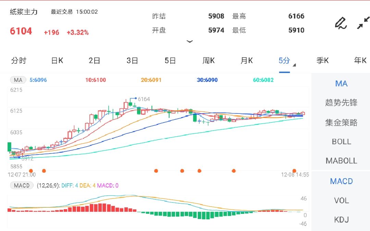Click the 12-08 14:55 end time label
This screenshot has width=370, height=231.
pos(295,174)
